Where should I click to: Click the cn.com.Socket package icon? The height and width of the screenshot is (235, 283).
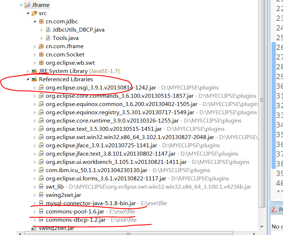[41, 55]
